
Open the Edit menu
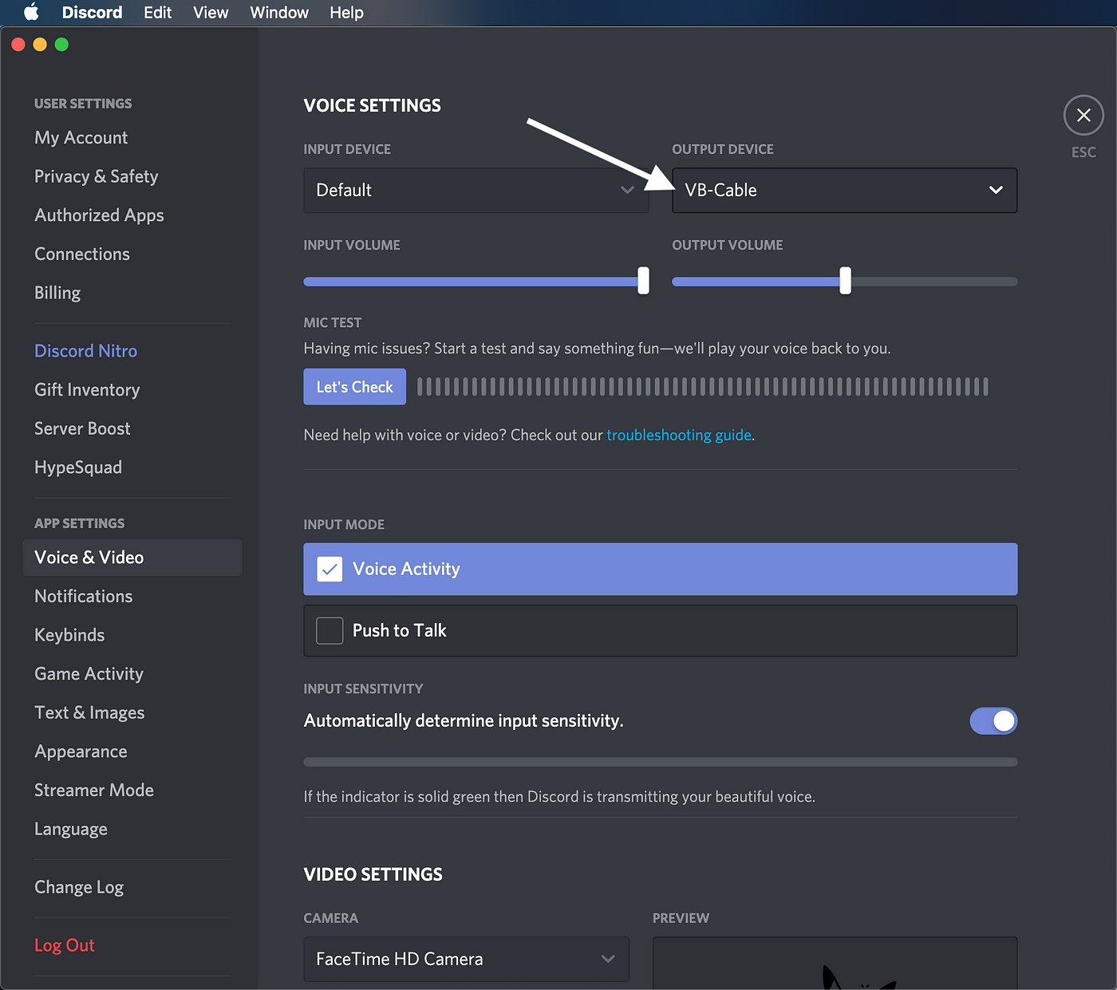[157, 12]
